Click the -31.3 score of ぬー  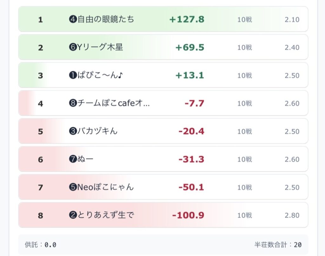click(x=191, y=159)
